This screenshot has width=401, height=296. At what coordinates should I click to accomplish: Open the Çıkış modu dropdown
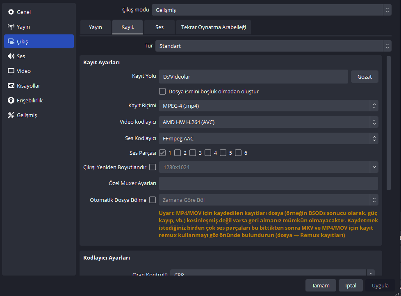(271, 10)
